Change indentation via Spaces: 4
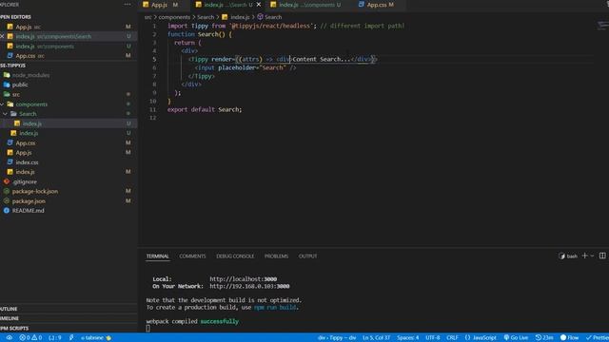 click(x=408, y=337)
